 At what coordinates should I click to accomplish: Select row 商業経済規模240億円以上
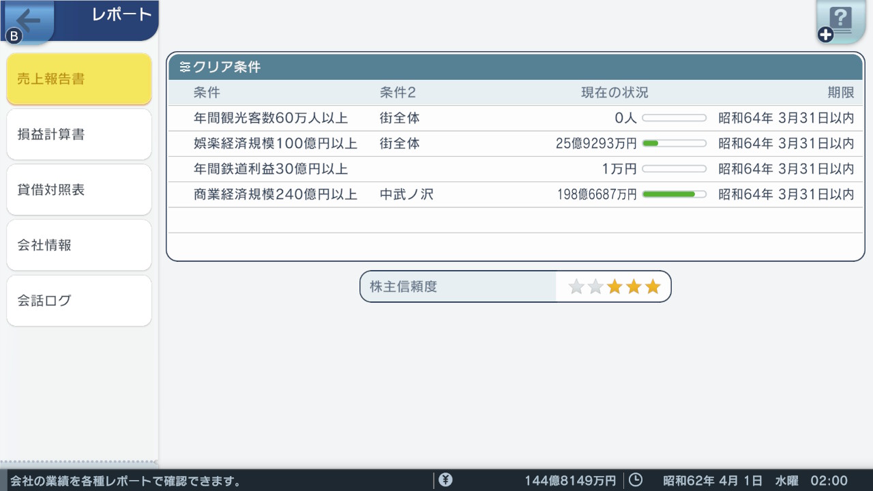pos(516,194)
